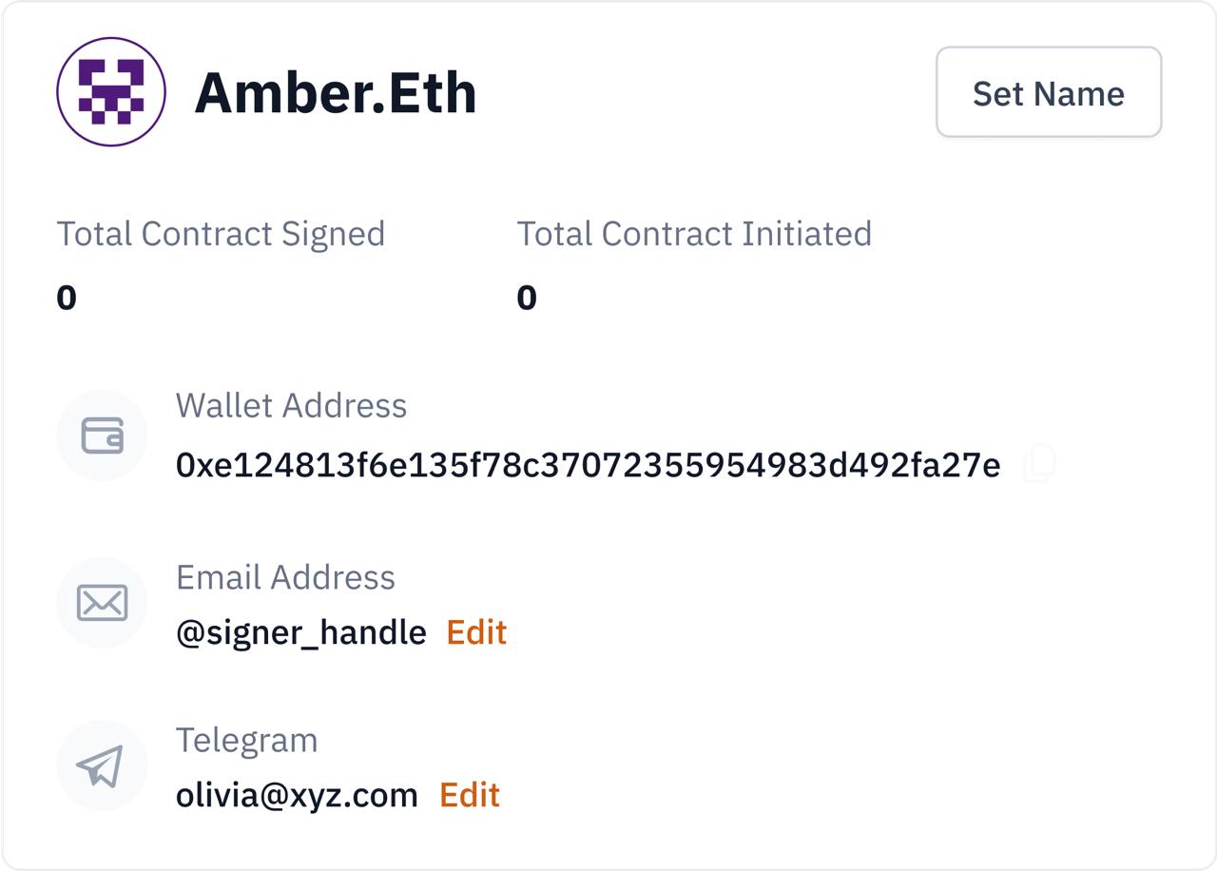Click the purple pixel avatar identicon
This screenshot has height=871, width=1217.
[111, 91]
